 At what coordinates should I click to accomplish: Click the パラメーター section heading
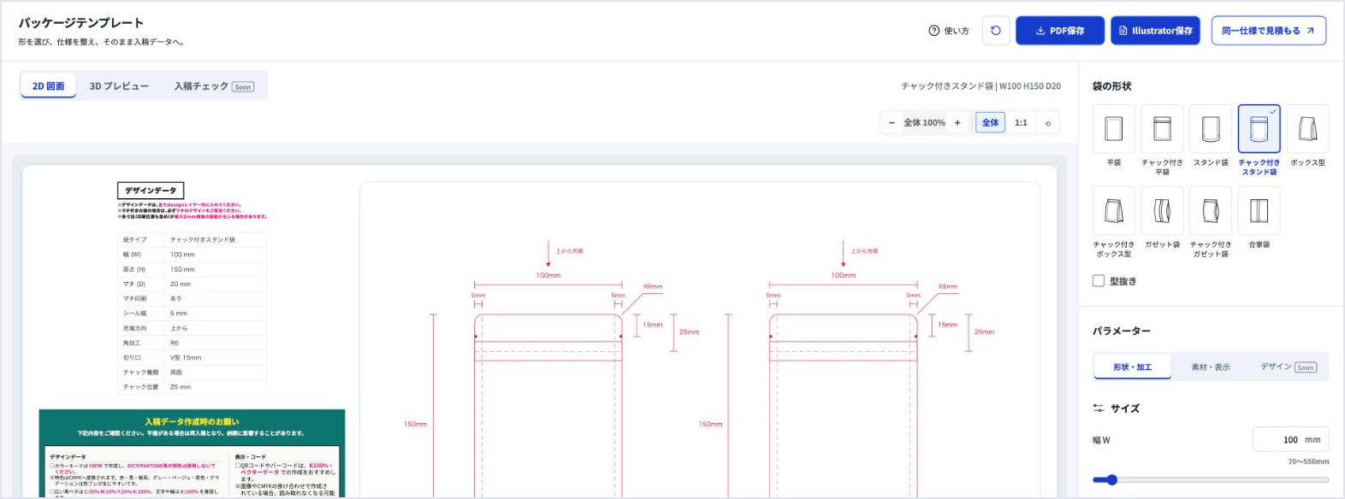coord(1122,332)
